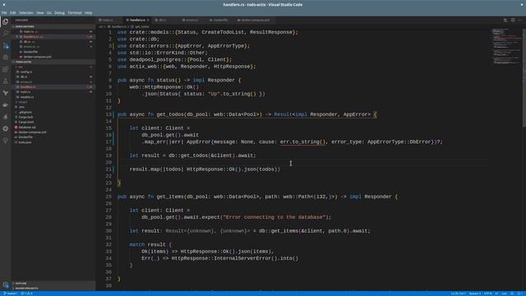Switch to the docker-compose.yml editor tab

point(255,20)
